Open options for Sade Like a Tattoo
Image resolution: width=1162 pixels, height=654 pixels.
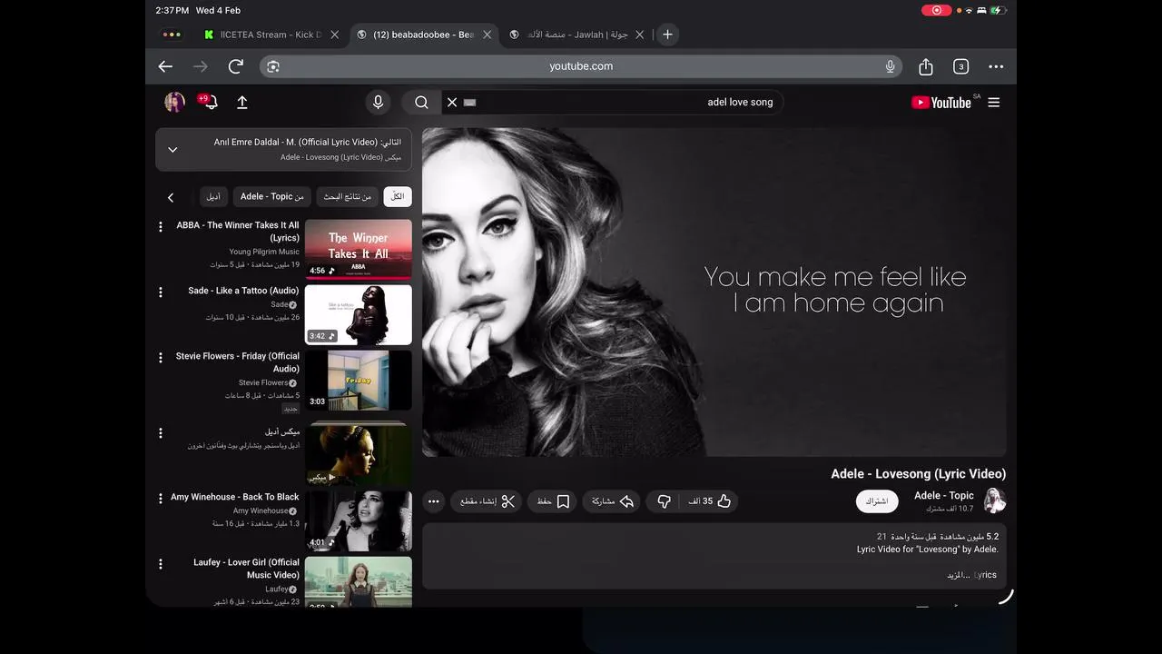(x=161, y=292)
